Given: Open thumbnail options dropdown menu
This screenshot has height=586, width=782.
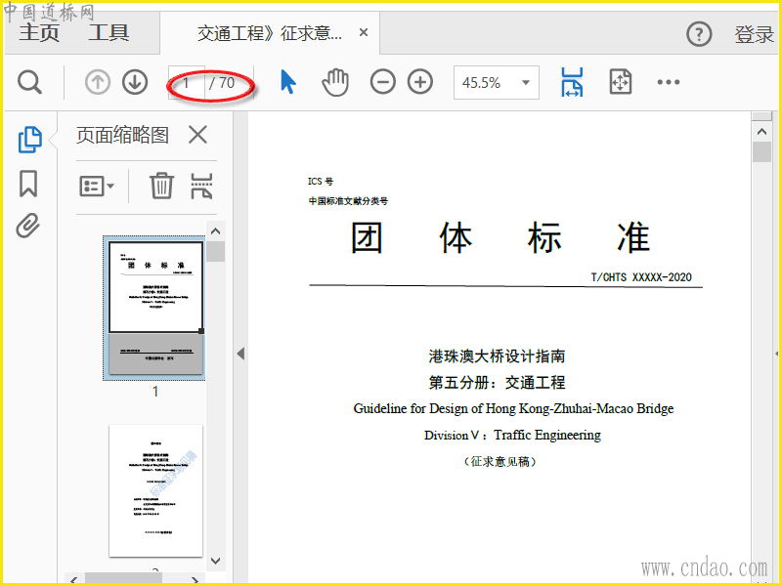Looking at the screenshot, I should (97, 187).
